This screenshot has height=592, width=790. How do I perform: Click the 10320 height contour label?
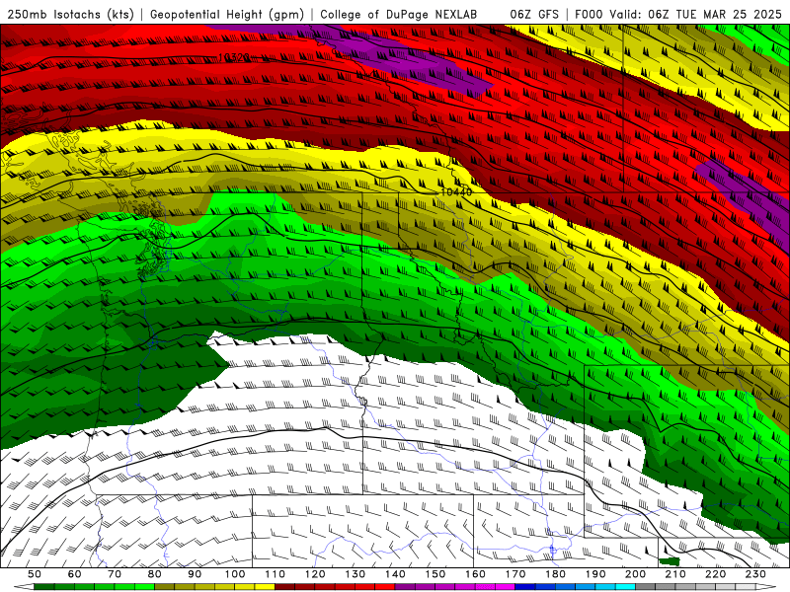pos(234,58)
